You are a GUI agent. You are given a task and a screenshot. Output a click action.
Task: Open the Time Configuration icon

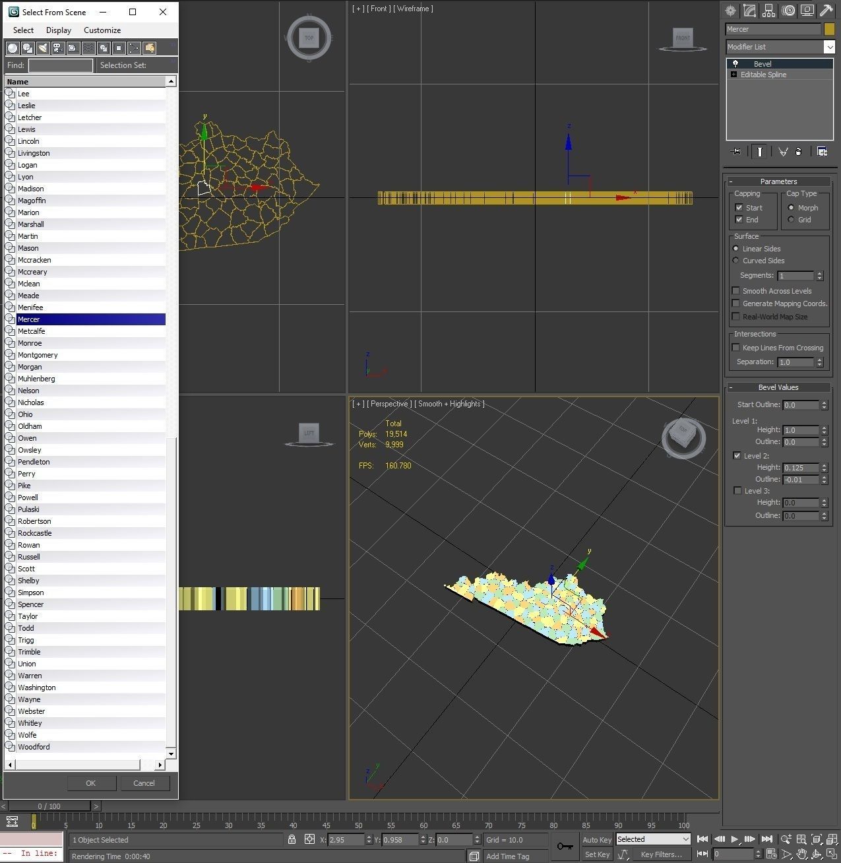[770, 854]
